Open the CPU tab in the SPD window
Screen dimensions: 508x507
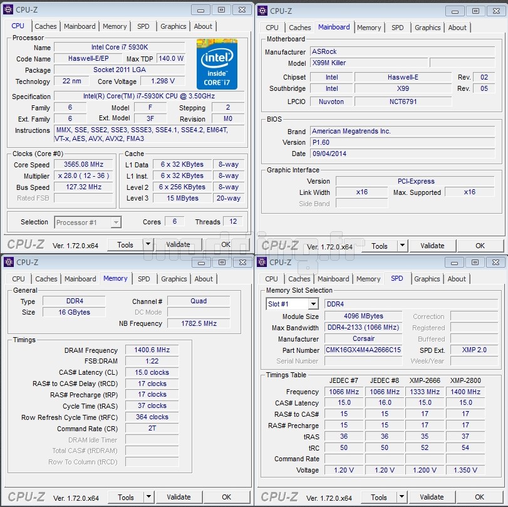click(x=271, y=279)
